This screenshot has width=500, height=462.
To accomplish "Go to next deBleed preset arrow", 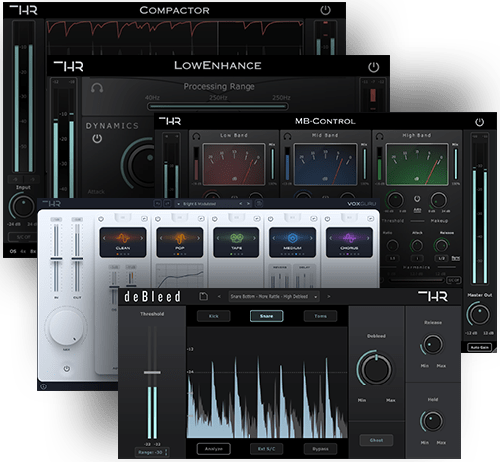I will tap(329, 297).
